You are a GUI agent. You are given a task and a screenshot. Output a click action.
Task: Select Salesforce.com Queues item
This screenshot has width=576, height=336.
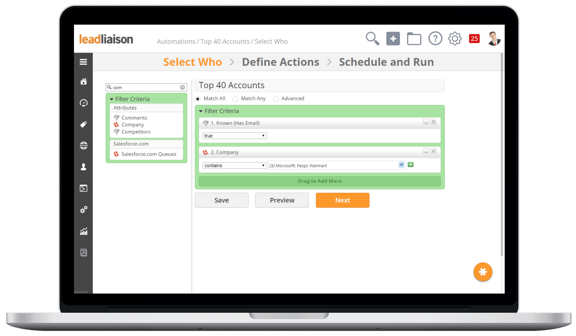click(x=149, y=154)
